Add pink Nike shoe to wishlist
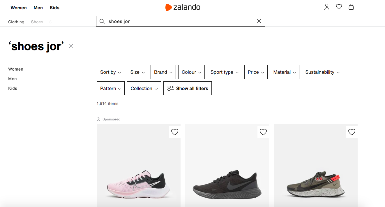The image size is (385, 207). [x=175, y=132]
